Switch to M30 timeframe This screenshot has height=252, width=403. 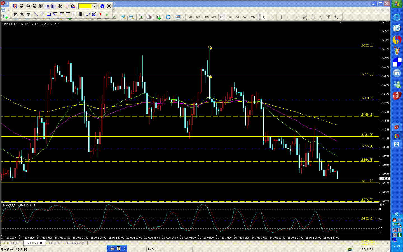(214, 17)
